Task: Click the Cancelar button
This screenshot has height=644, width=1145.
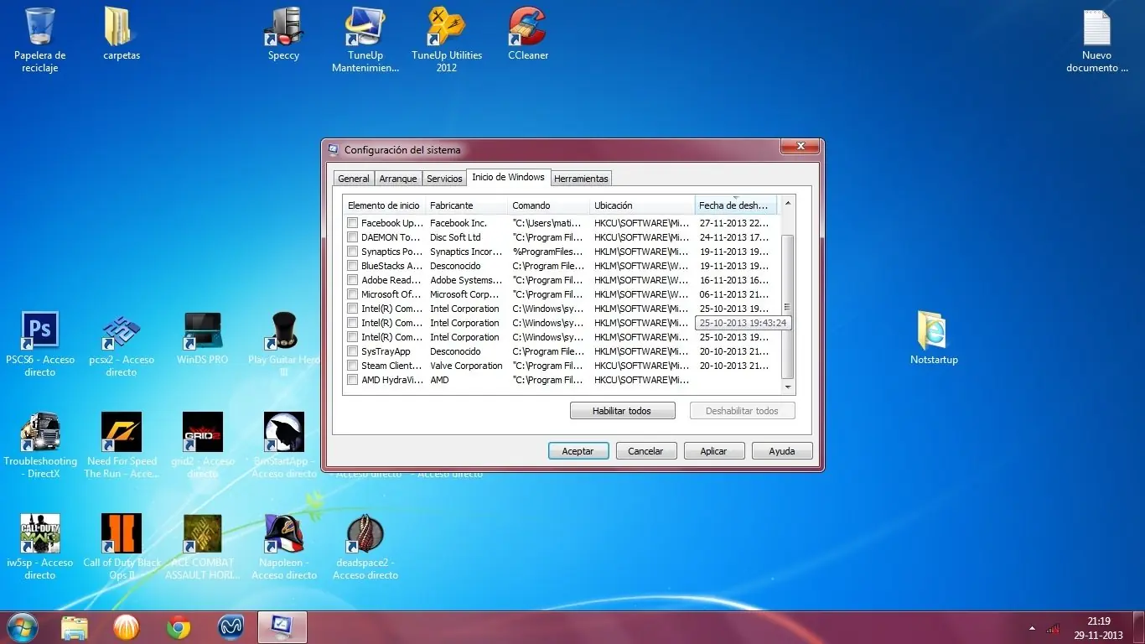Action: pos(645,451)
